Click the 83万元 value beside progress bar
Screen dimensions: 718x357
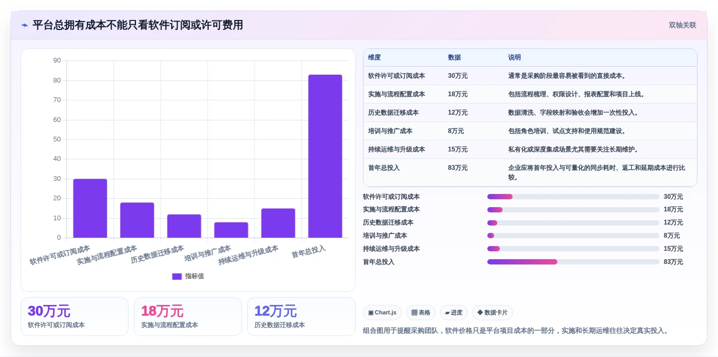pos(673,262)
